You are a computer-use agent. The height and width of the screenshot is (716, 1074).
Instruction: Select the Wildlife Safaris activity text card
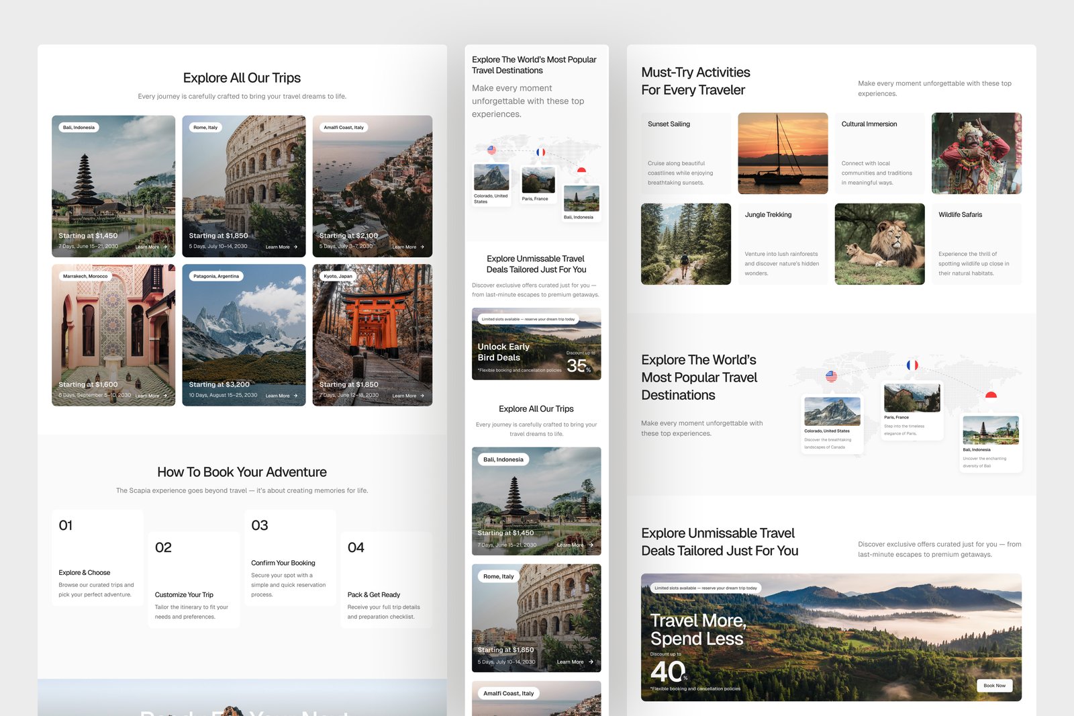click(976, 244)
